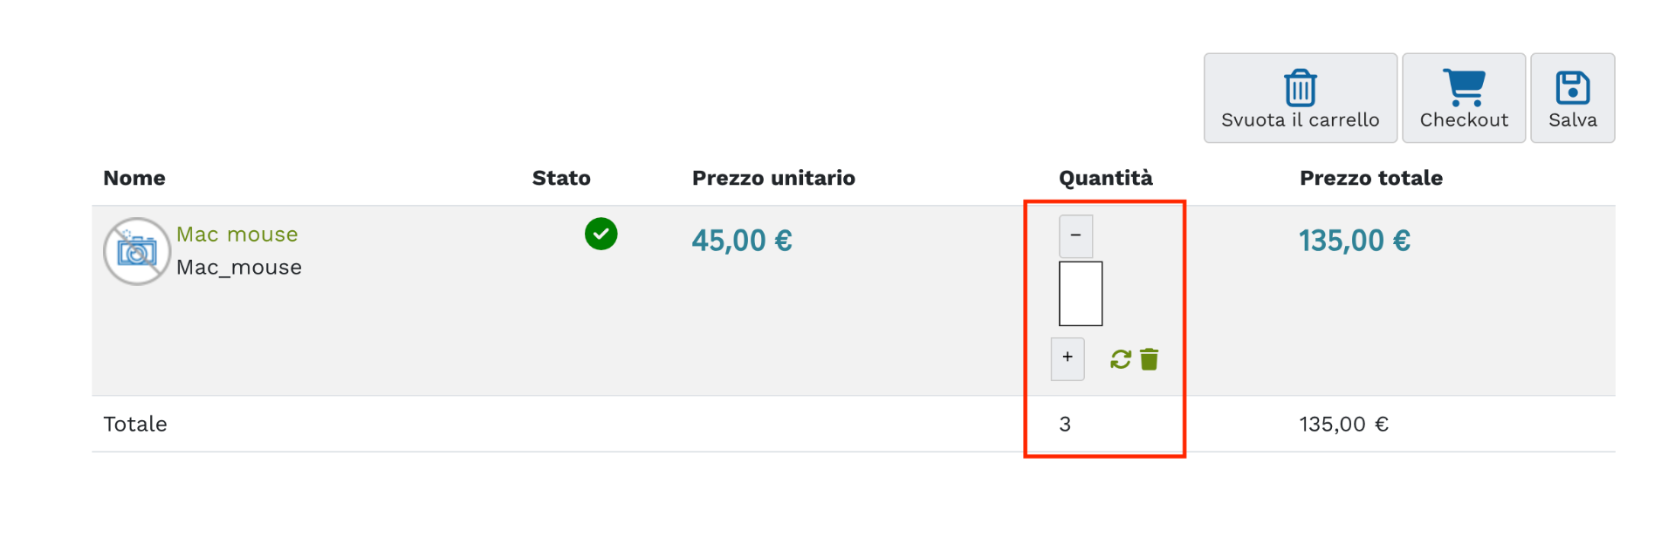Click the Svuota il carrello trash button
The image size is (1675, 551).
(x=1300, y=98)
